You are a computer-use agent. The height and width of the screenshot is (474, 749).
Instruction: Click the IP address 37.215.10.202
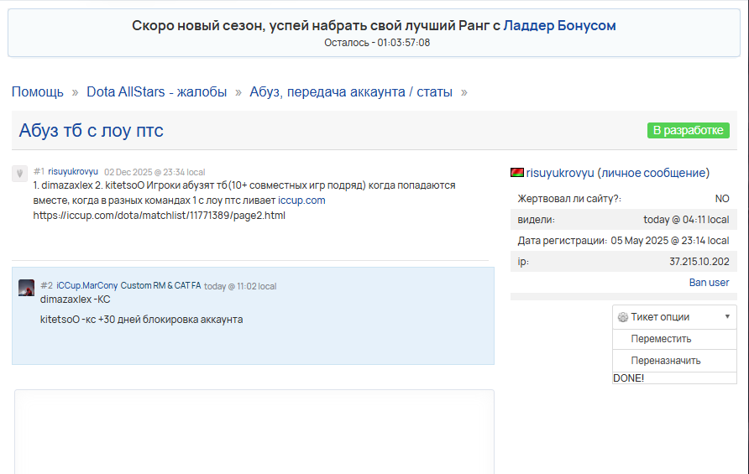tap(699, 262)
